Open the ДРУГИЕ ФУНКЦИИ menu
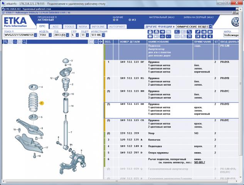The height and width of the screenshot is (185, 244). pyautogui.click(x=160, y=27)
